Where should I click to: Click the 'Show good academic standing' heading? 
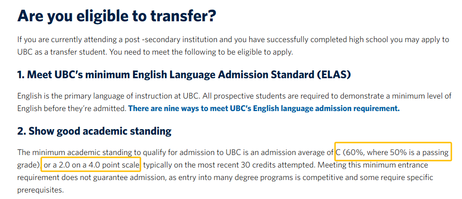click(x=94, y=131)
